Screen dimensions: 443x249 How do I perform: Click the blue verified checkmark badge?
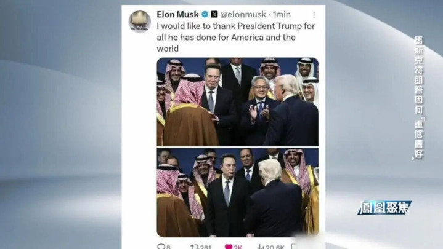(205, 14)
